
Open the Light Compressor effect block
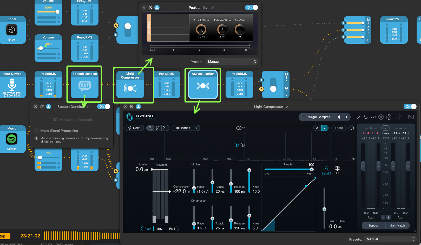[130, 85]
